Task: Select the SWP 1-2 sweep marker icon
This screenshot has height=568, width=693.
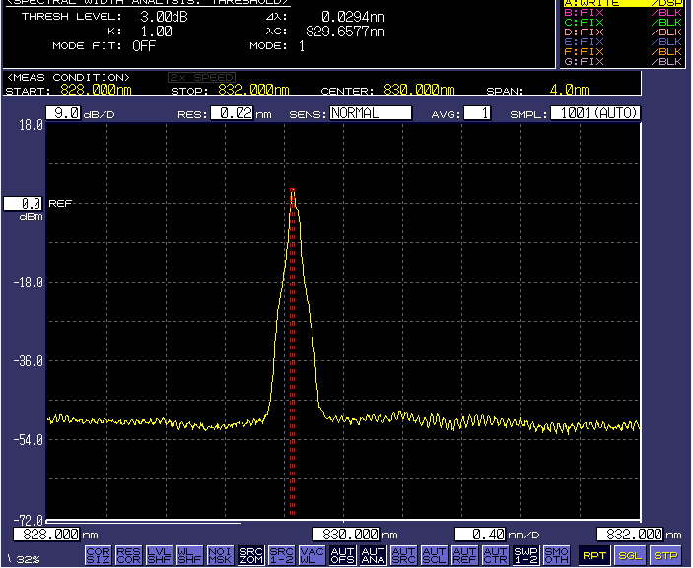Action: click(525, 555)
